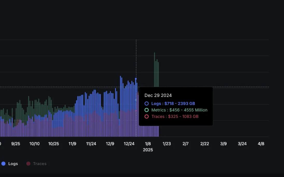Click the 12/9 x-axis date label
This screenshot has height=177, width=284.
point(110,144)
